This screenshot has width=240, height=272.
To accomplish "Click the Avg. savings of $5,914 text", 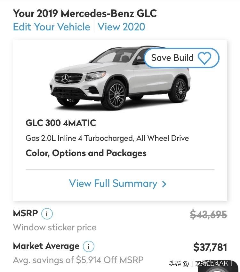I will pyautogui.click(x=78, y=260).
